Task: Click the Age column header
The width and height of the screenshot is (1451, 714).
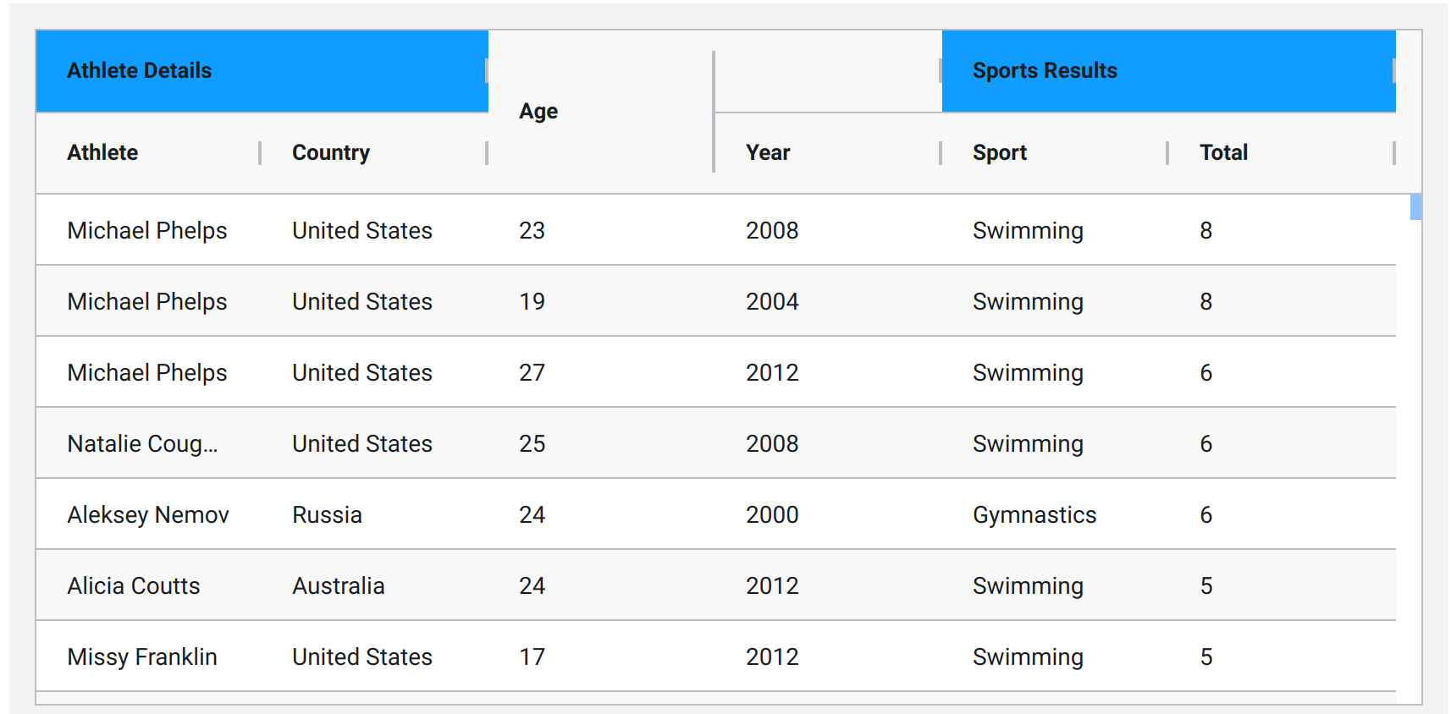Action: [x=538, y=112]
